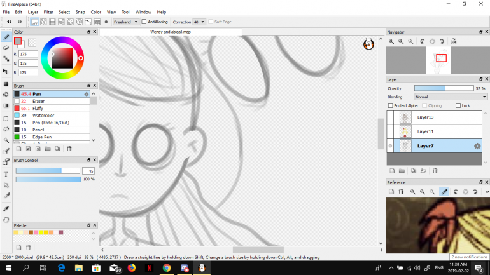Pick the Hand tool in left toolbar

[x=6, y=219]
